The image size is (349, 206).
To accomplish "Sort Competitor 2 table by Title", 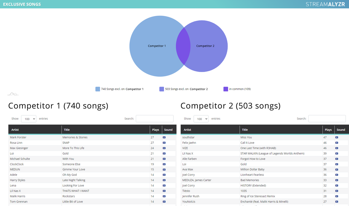I will [281, 130].
